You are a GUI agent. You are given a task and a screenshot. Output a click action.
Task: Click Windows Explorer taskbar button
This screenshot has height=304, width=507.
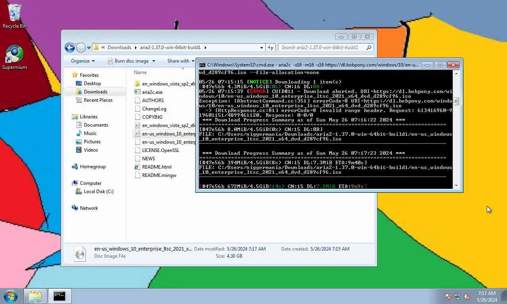click(35, 296)
